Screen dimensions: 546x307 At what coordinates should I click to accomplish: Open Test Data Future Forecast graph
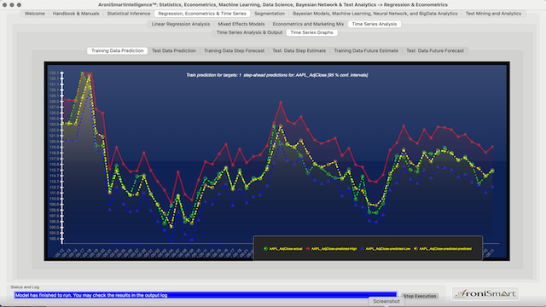[x=435, y=51]
